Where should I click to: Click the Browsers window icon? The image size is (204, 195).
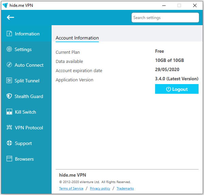point(9,159)
